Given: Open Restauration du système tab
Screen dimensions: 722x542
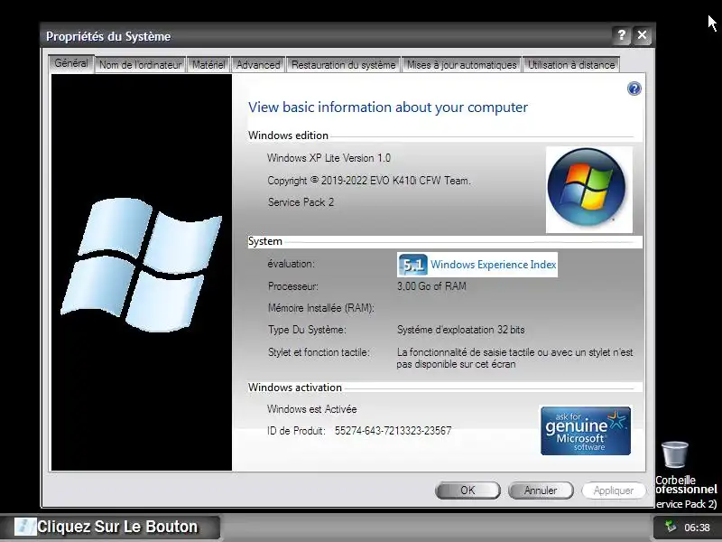Looking at the screenshot, I should pyautogui.click(x=344, y=65).
